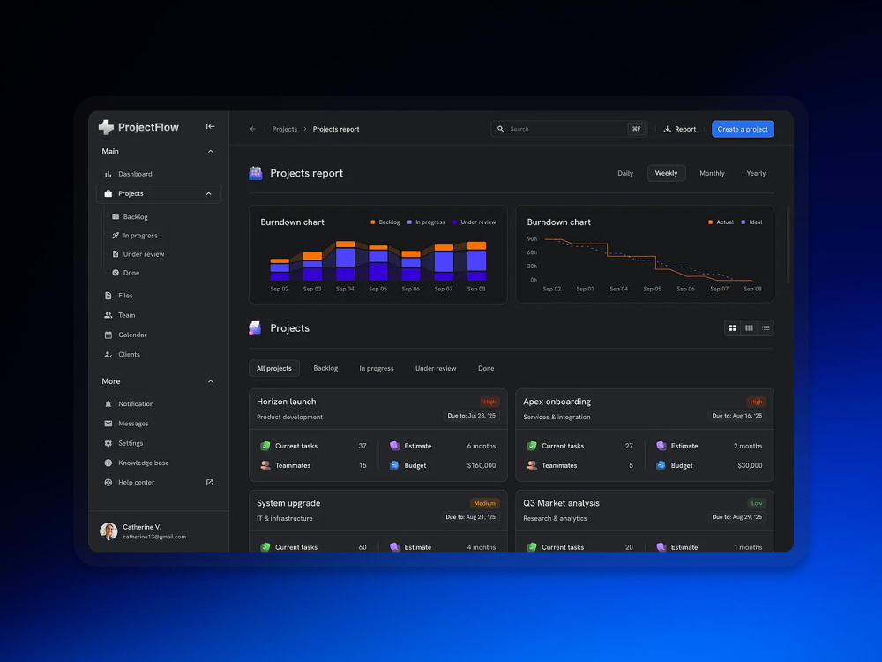Download the Report button
The height and width of the screenshot is (662, 882).
pyautogui.click(x=679, y=129)
